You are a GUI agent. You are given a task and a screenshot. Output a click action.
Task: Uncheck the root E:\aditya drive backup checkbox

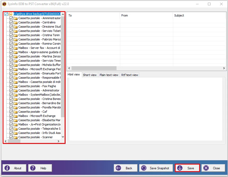[x=6, y=14]
